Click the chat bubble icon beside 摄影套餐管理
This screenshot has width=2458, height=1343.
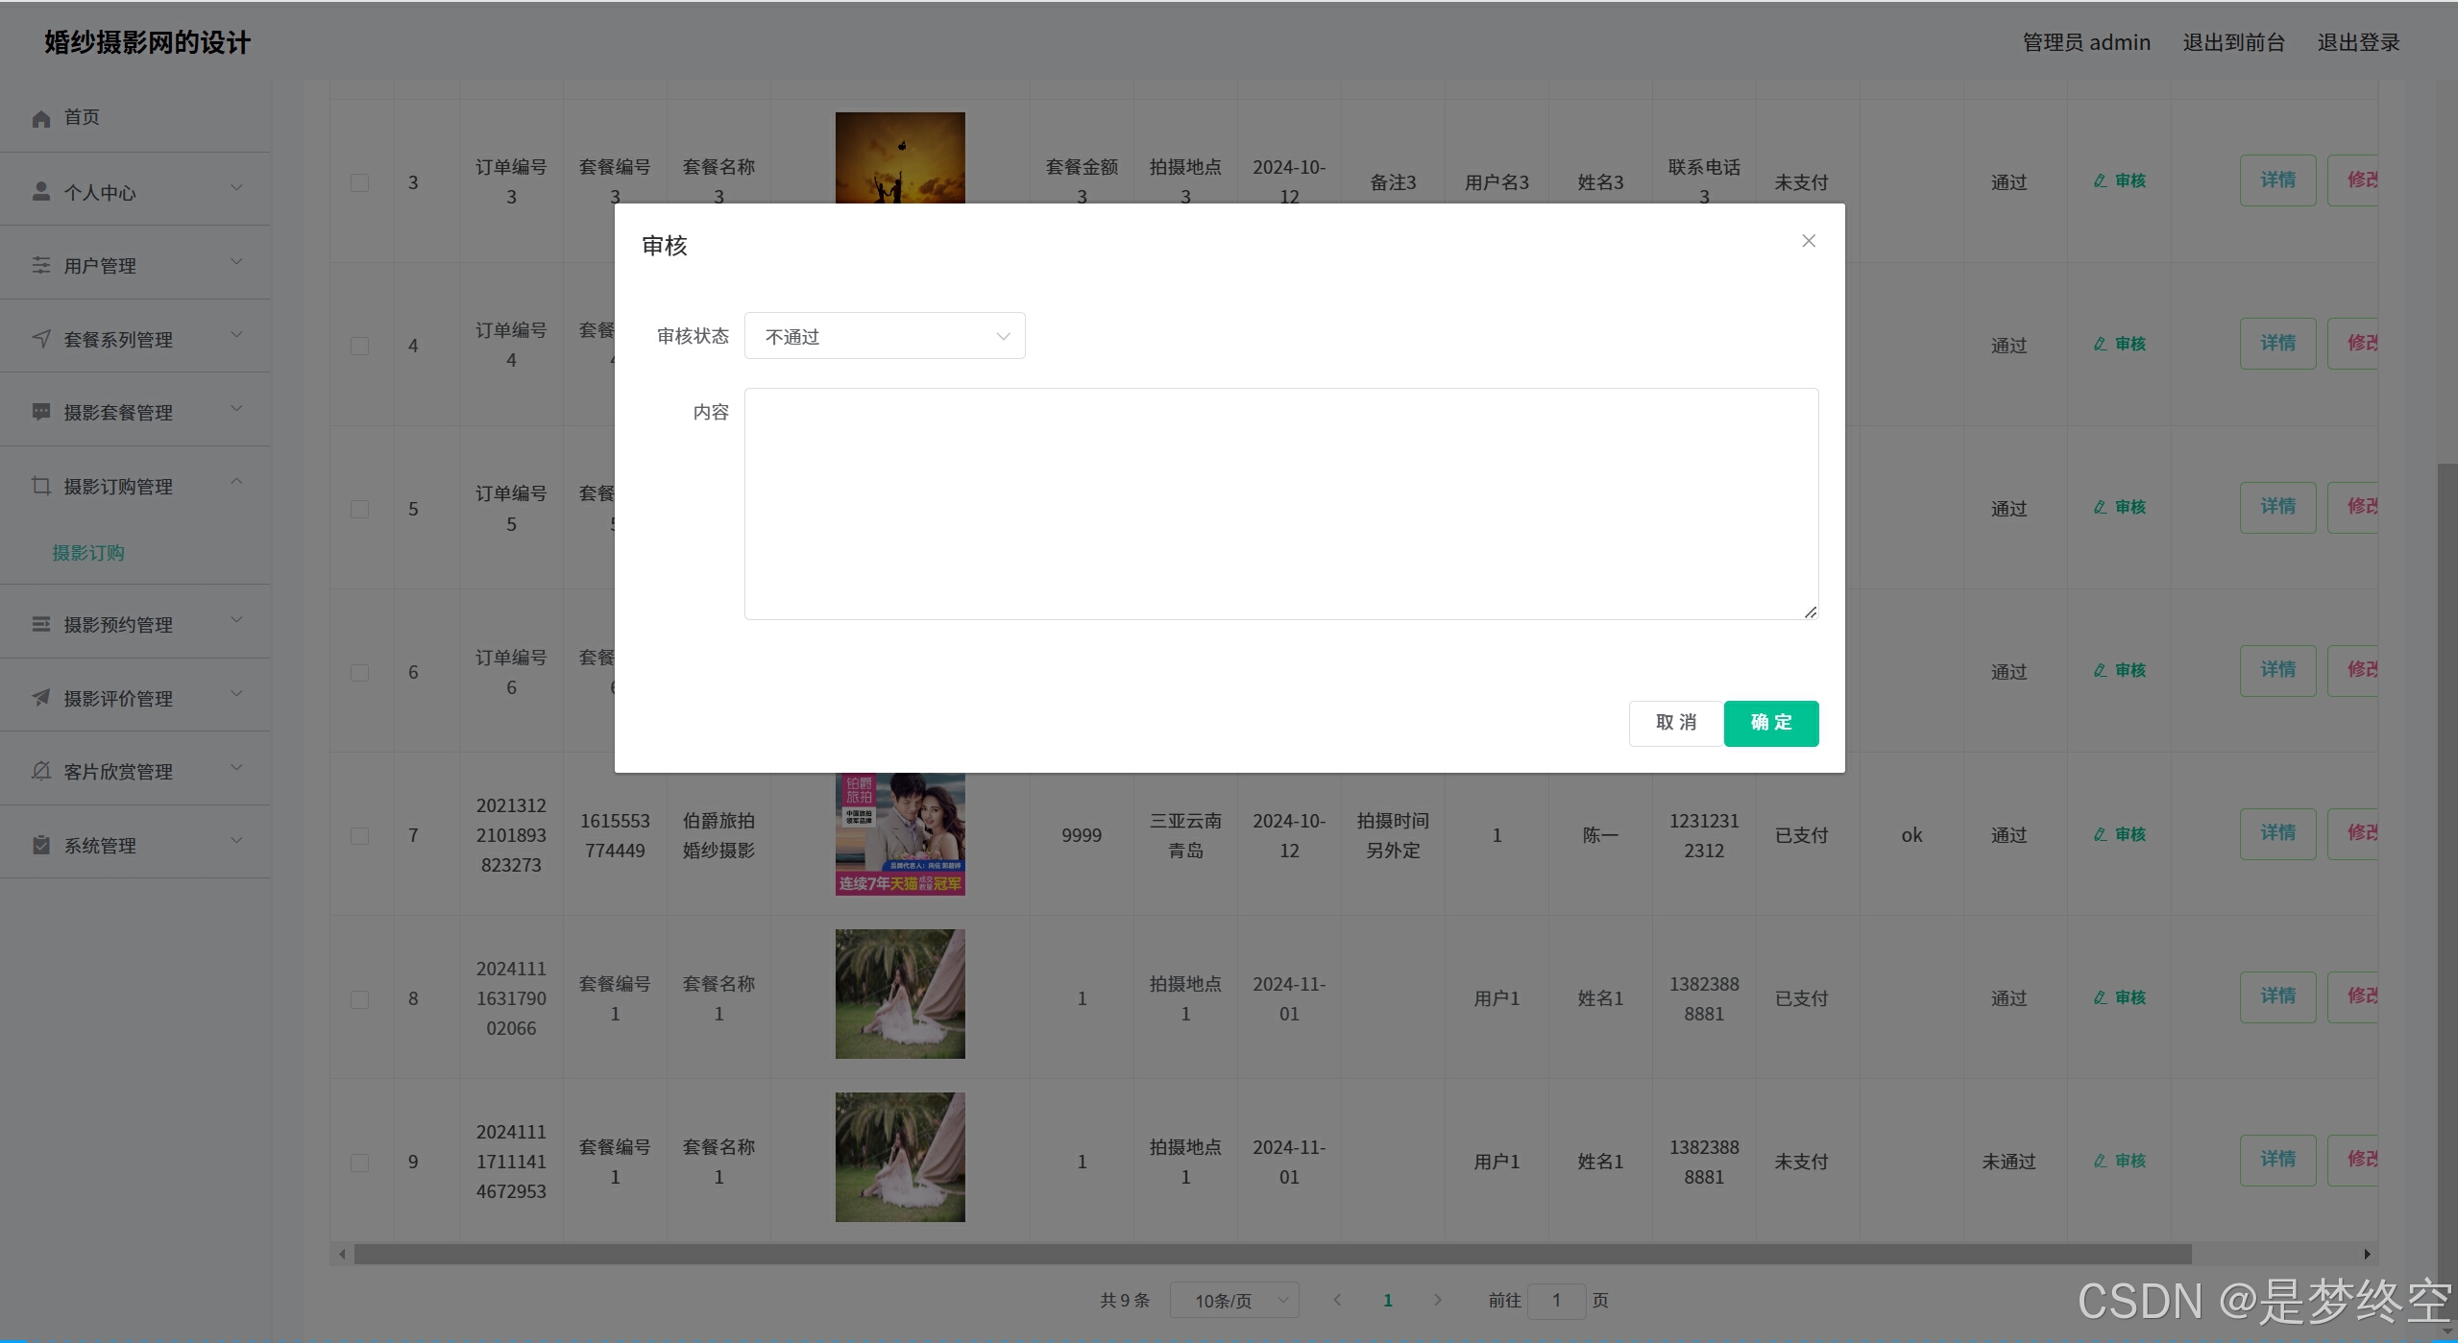point(40,412)
